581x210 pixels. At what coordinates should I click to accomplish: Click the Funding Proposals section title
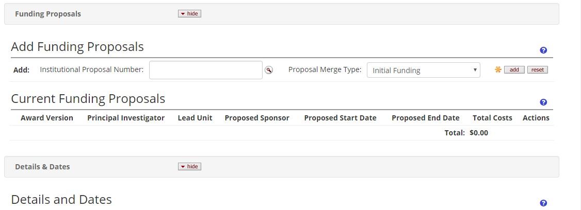[48, 14]
